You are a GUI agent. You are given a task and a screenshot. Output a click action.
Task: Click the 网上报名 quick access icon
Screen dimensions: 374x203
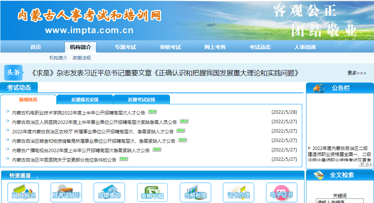(x=23, y=192)
